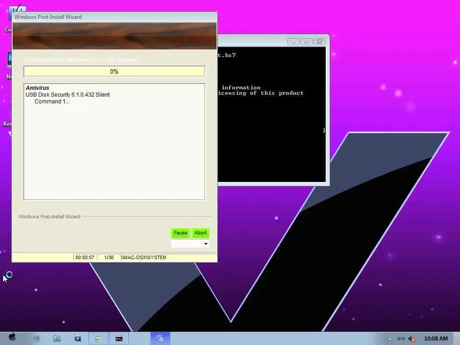This screenshot has width=460, height=345.
Task: Maximize the console window
Action: tap(306, 42)
